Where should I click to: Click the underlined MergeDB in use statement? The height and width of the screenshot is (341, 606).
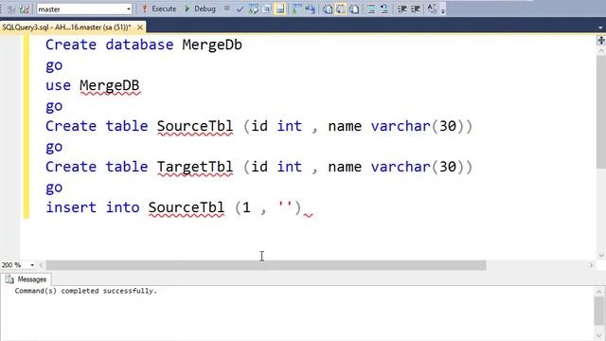110,85
